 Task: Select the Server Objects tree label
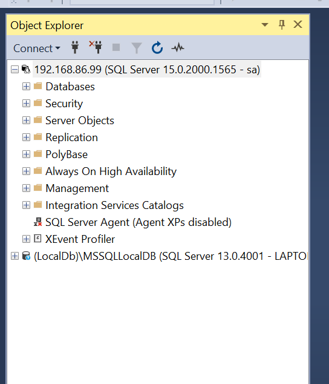pyautogui.click(x=80, y=121)
